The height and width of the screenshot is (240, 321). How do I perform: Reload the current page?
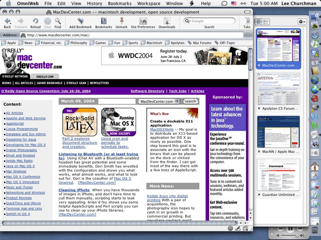(x=35, y=22)
